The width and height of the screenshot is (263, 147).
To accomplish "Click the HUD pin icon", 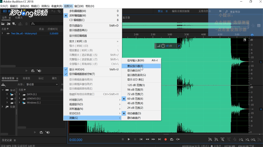I will [179, 46].
